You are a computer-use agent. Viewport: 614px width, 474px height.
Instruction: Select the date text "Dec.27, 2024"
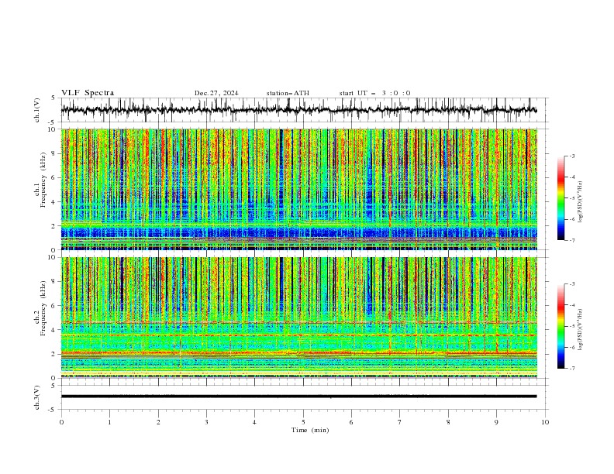(216, 93)
